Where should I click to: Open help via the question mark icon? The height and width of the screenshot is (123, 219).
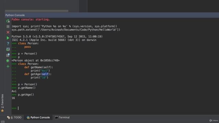tap(8, 43)
